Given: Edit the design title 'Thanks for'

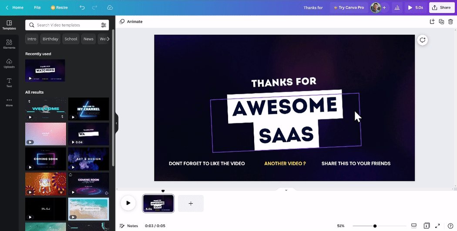Looking at the screenshot, I should pyautogui.click(x=313, y=7).
